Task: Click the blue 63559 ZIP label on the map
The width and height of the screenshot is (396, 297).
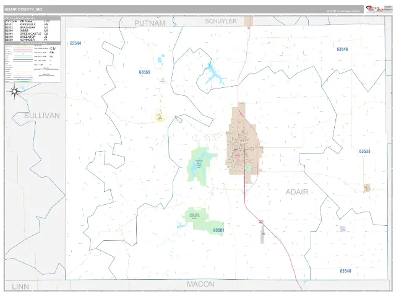Action: click(144, 72)
